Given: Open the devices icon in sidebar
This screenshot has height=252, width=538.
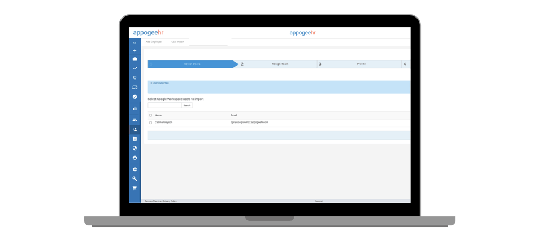Looking at the screenshot, I should 134,88.
